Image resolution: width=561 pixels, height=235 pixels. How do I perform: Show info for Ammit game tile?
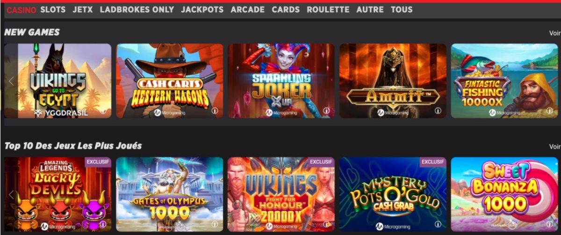pyautogui.click(x=438, y=111)
